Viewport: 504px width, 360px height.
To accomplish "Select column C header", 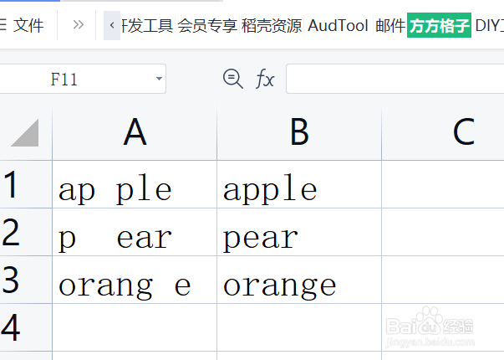I will click(443, 132).
